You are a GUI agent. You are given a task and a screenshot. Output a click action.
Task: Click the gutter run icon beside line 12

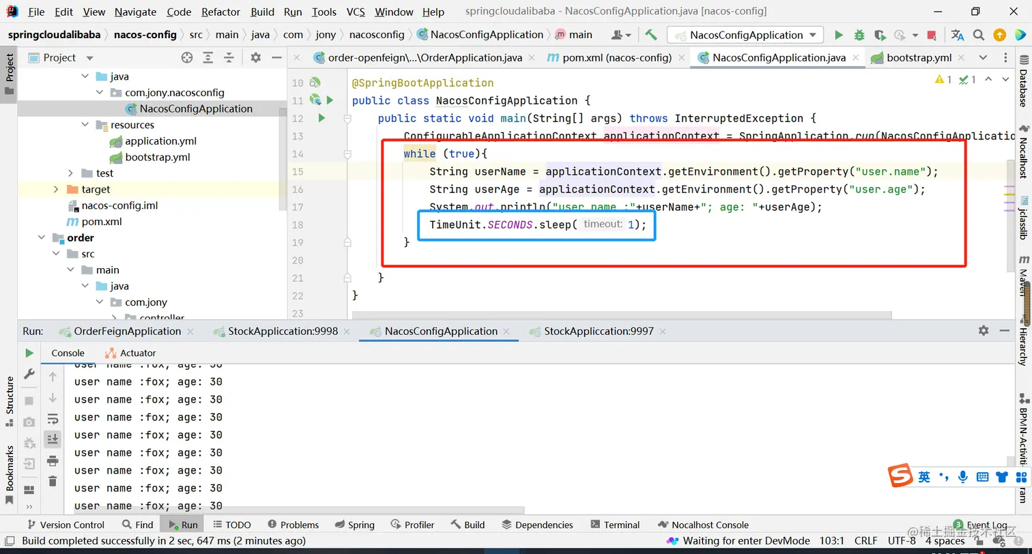[x=321, y=118]
